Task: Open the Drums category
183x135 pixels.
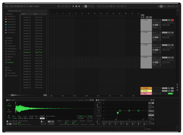Action: point(9,43)
